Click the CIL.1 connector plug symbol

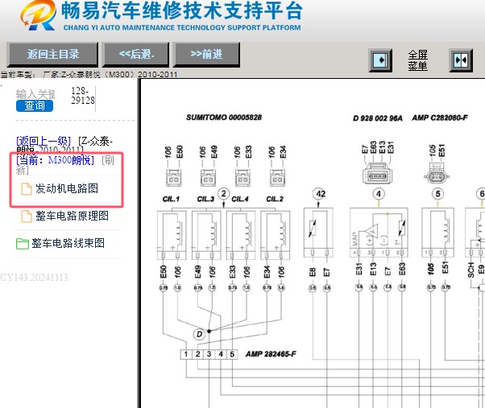[x=173, y=178]
